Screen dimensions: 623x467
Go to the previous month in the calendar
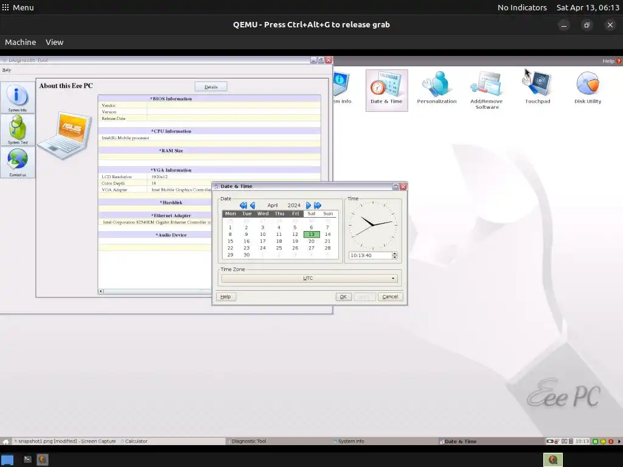pos(252,206)
